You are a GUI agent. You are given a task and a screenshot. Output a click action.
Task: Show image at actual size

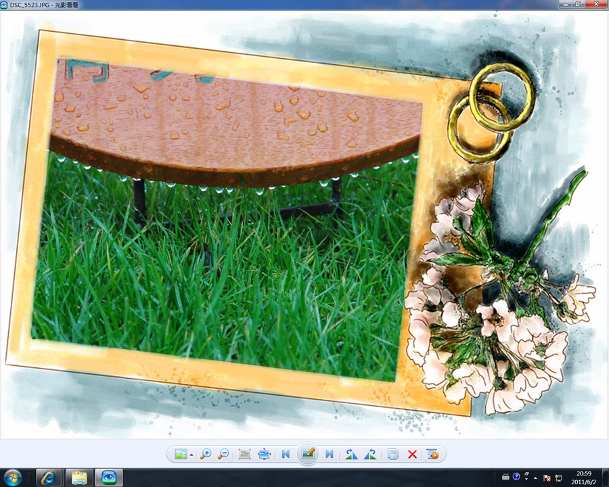pos(245,455)
